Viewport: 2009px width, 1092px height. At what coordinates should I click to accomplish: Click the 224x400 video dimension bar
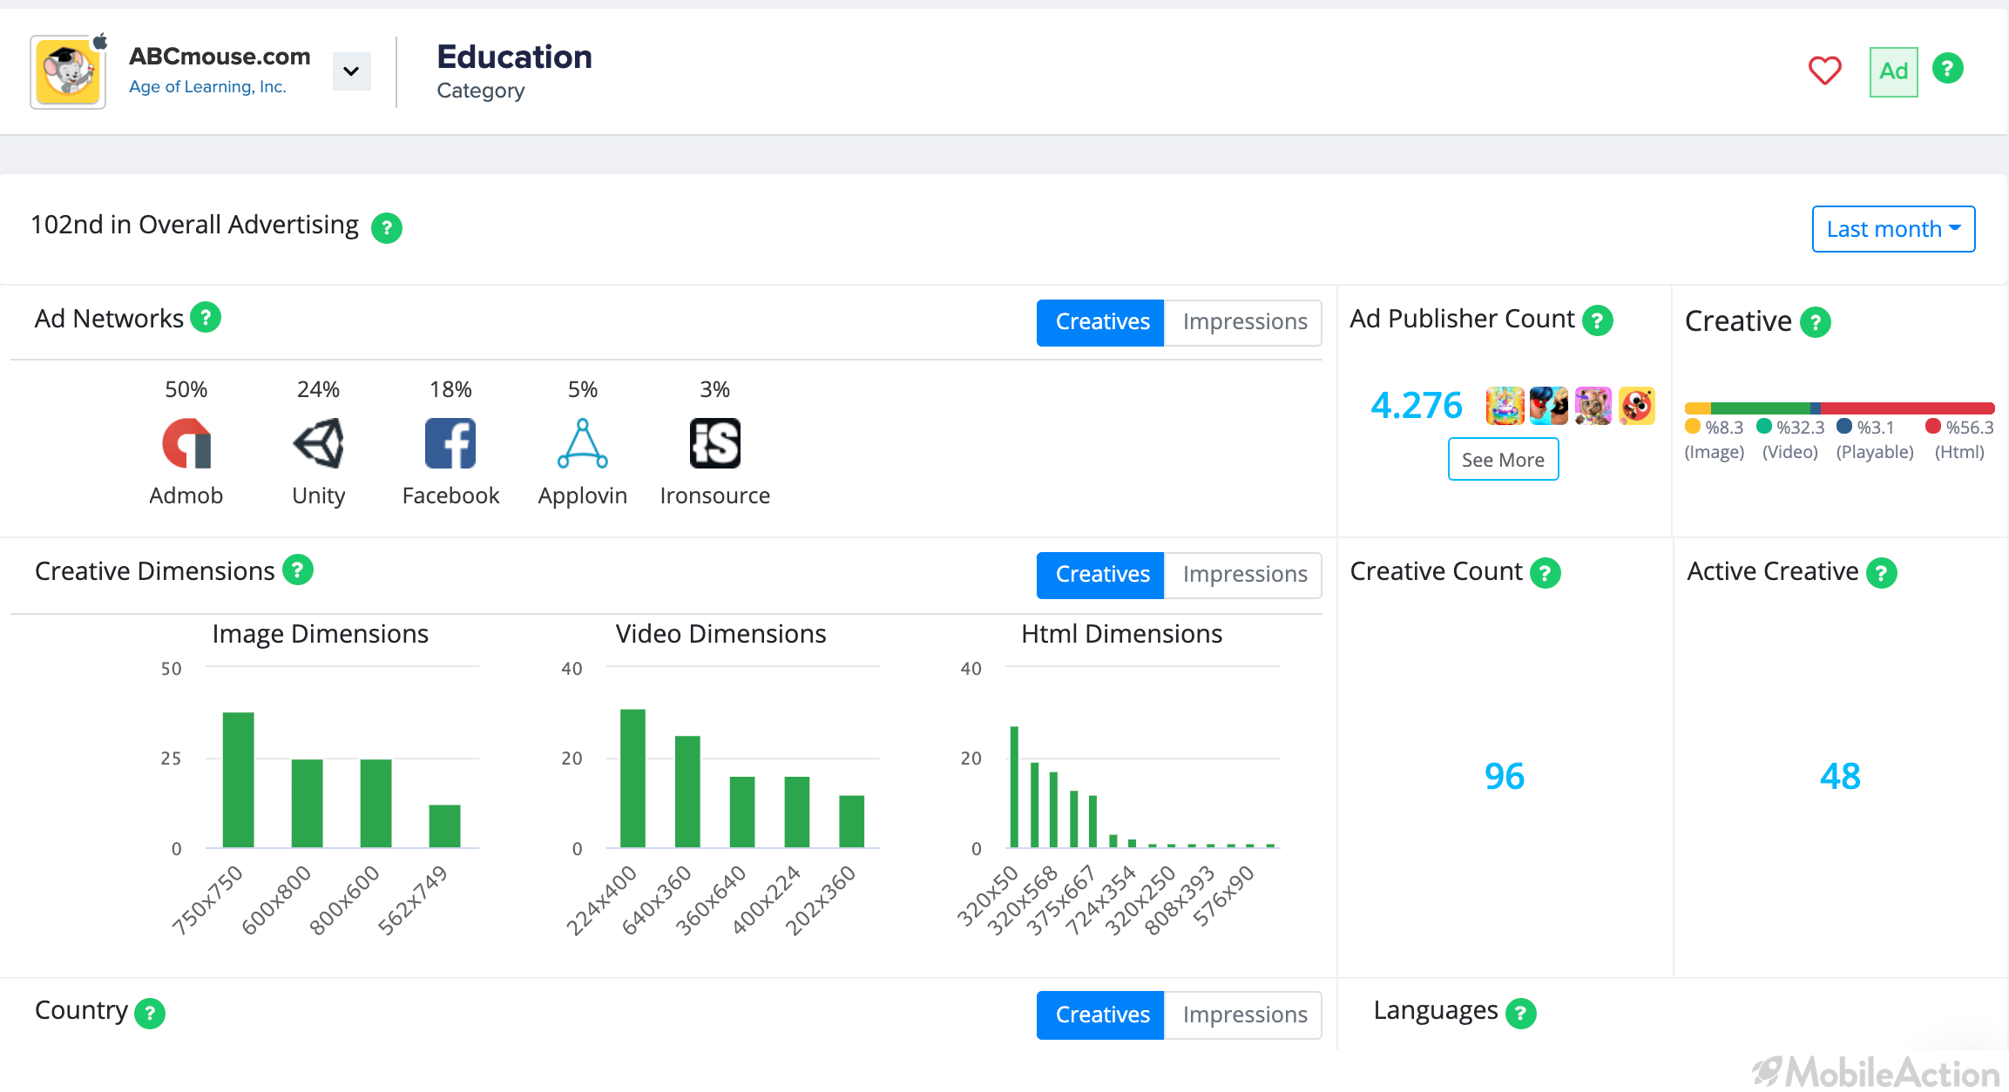point(632,779)
